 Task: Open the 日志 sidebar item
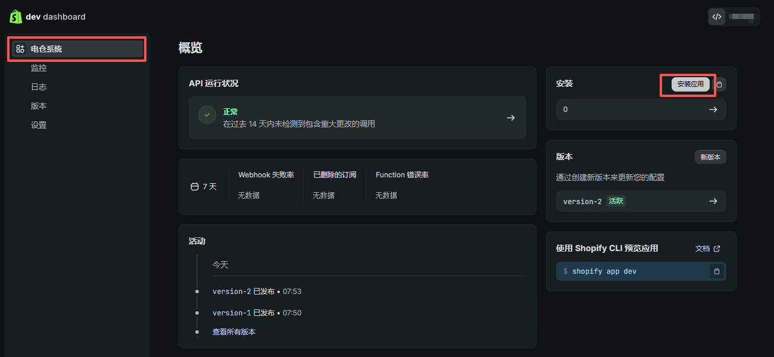[x=39, y=87]
